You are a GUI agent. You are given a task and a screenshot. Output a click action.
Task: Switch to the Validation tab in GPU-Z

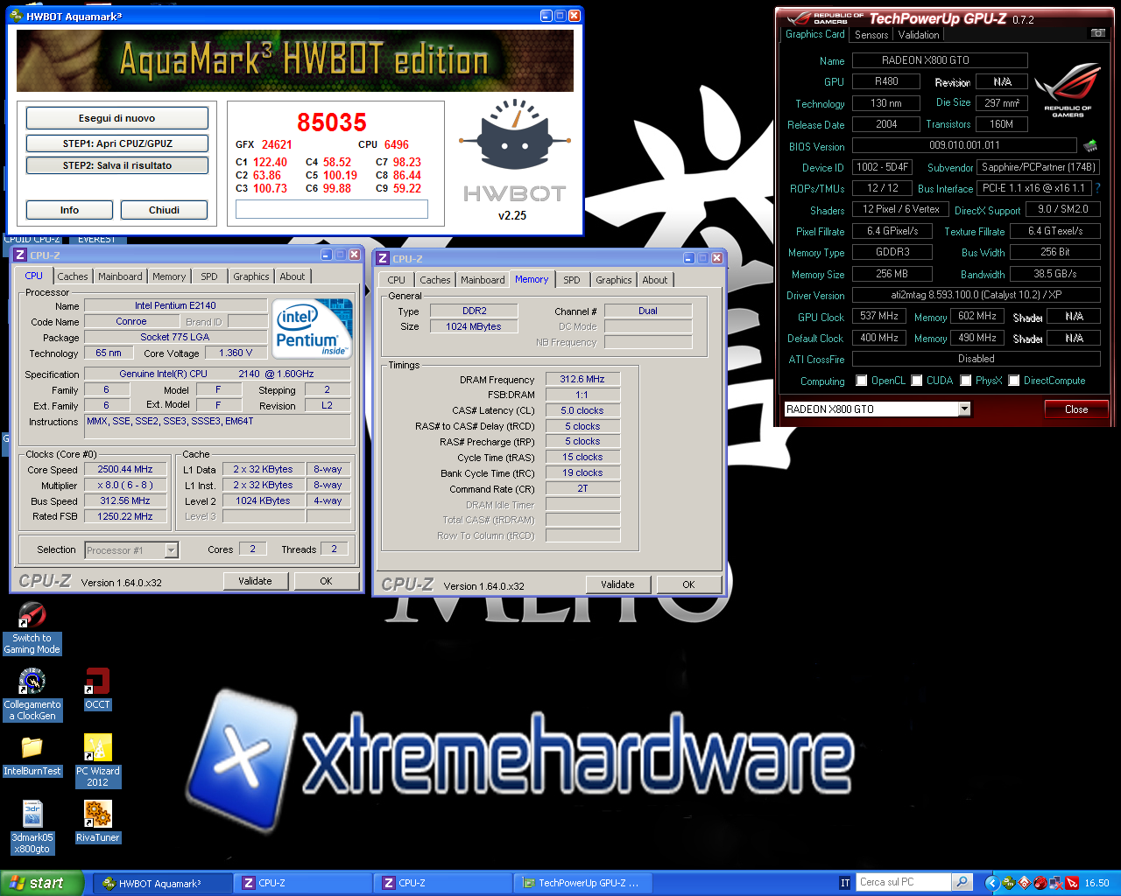tap(919, 35)
